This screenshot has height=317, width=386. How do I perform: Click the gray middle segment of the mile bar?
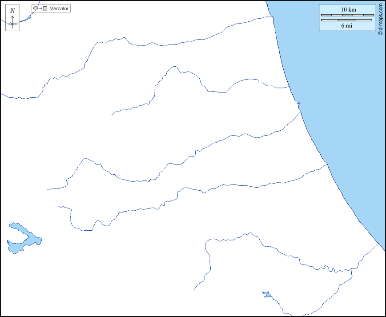click(x=346, y=20)
